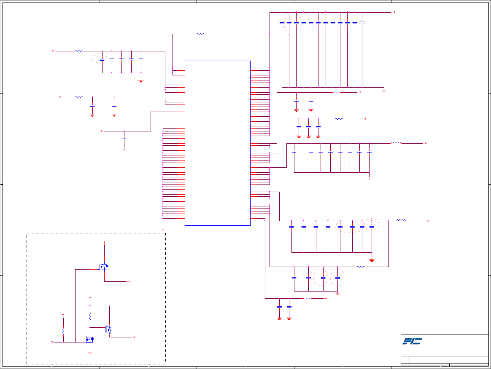Select the upper inductor on the right

(396, 143)
